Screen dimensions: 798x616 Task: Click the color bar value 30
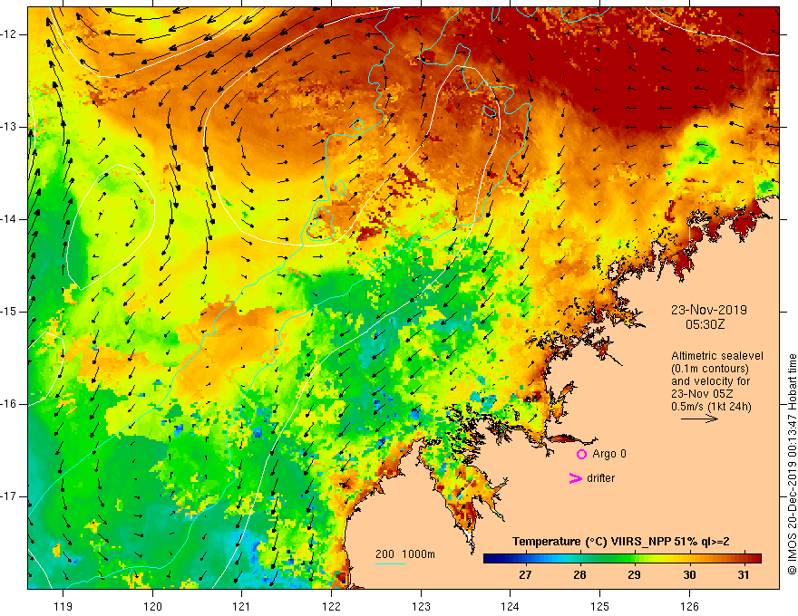[x=689, y=575]
